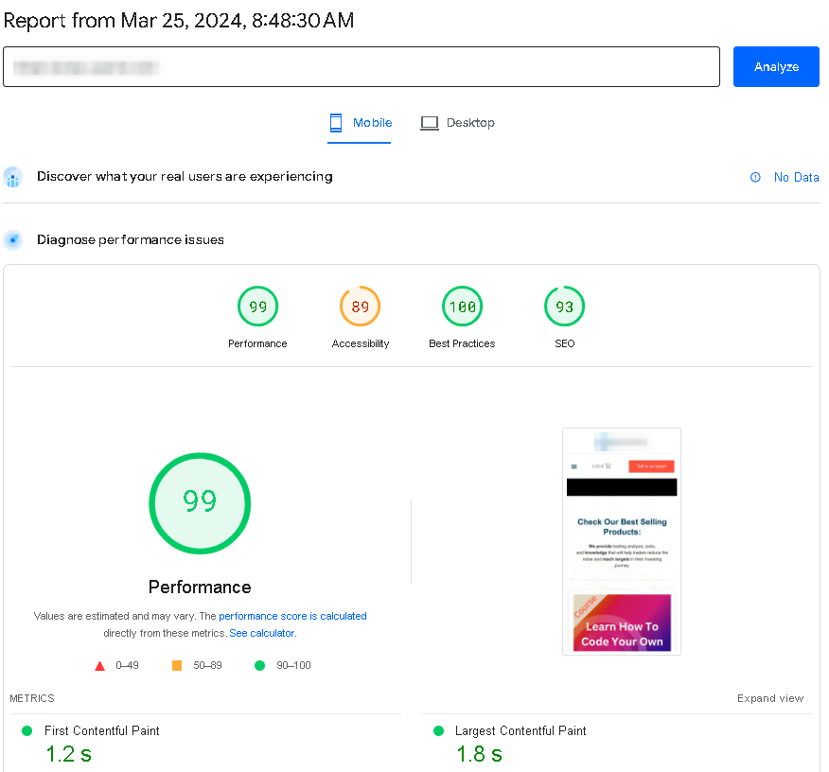Click the info icon beside No Data
This screenshot has height=772, width=829.
point(755,177)
